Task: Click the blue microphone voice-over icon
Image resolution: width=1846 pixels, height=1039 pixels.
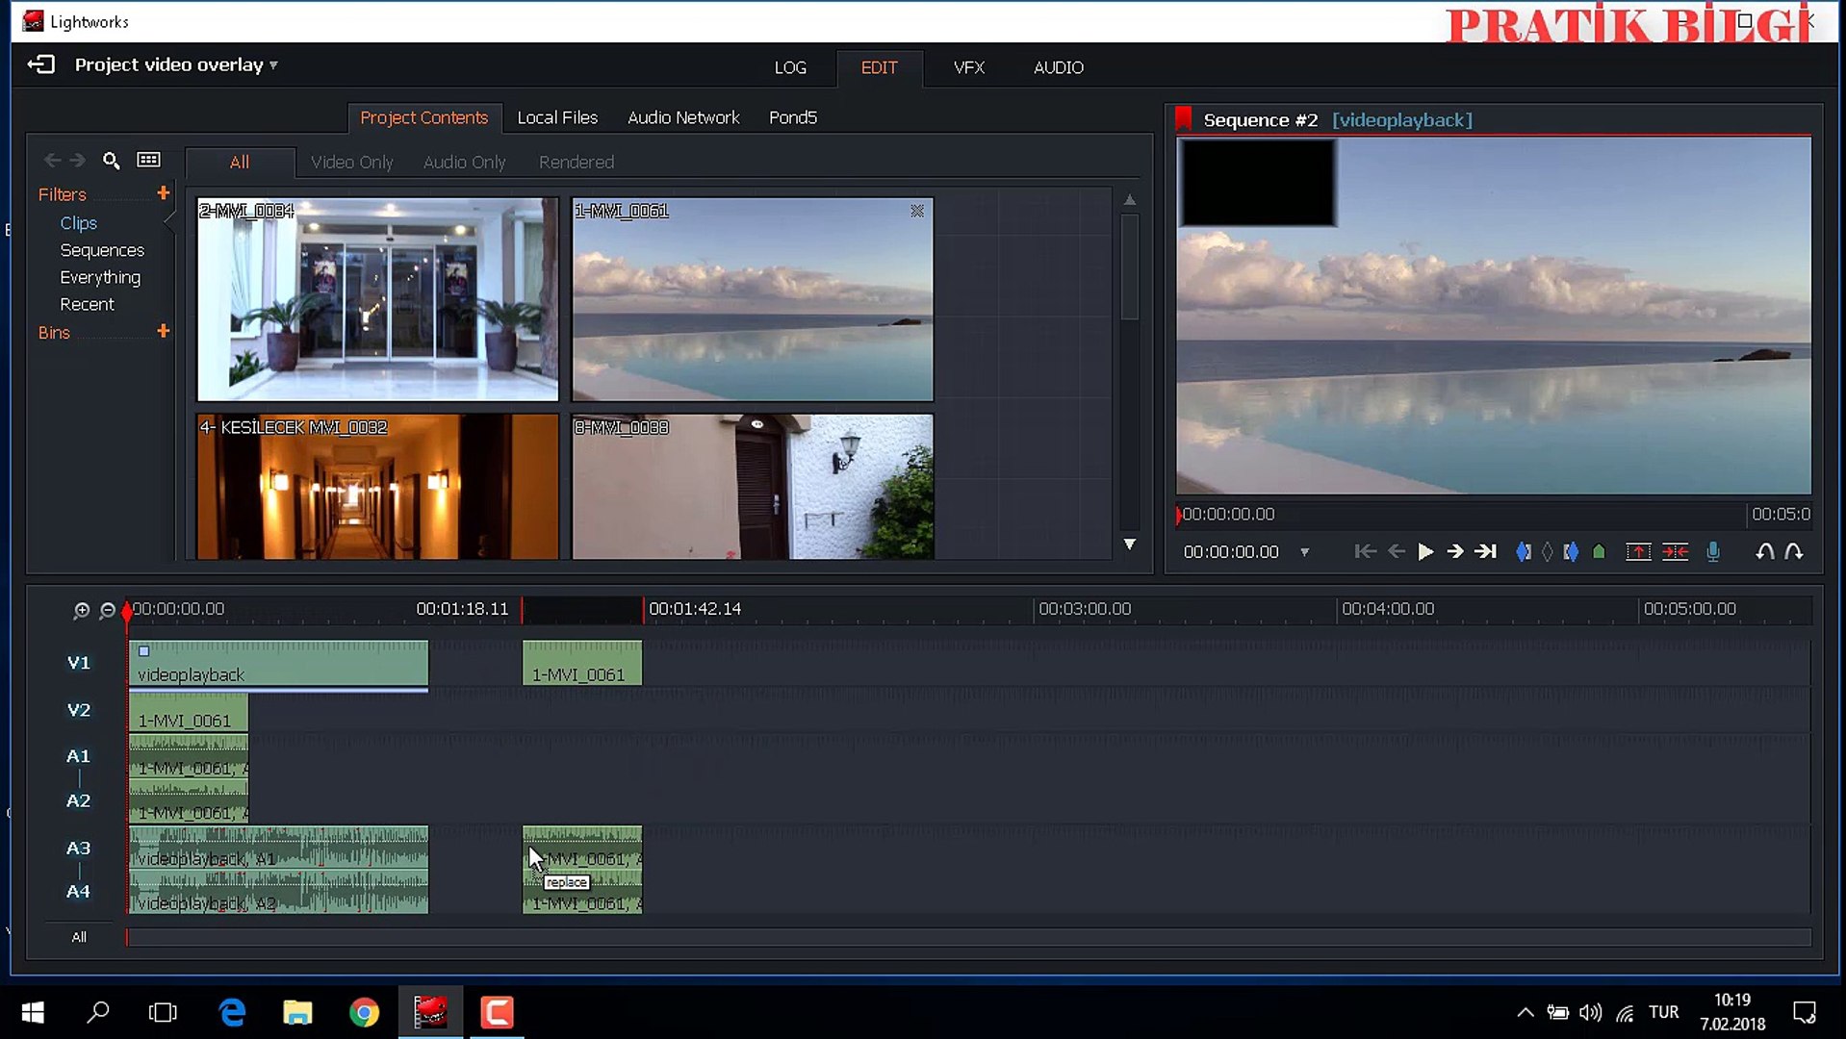Action: click(1713, 552)
